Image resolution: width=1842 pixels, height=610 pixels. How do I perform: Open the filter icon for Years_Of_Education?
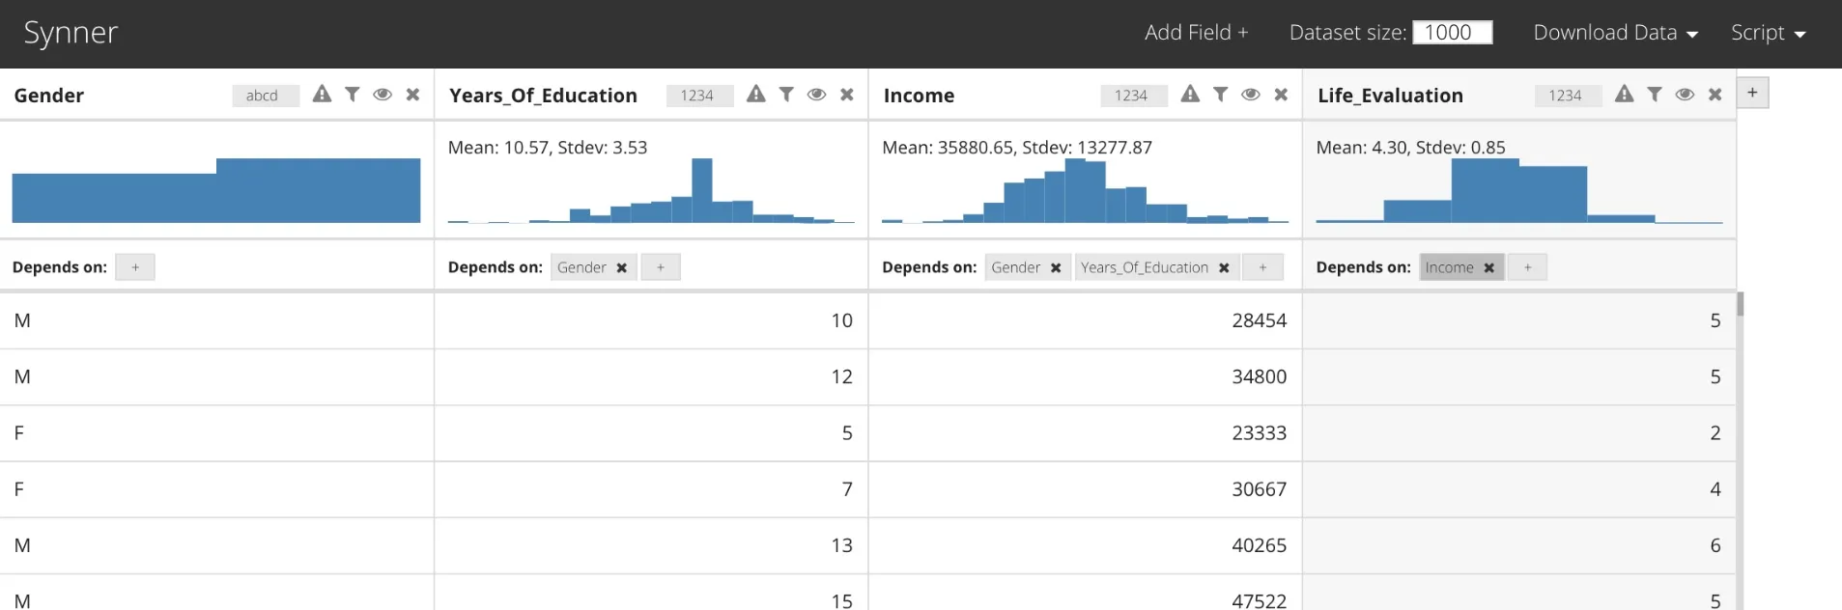pos(786,94)
